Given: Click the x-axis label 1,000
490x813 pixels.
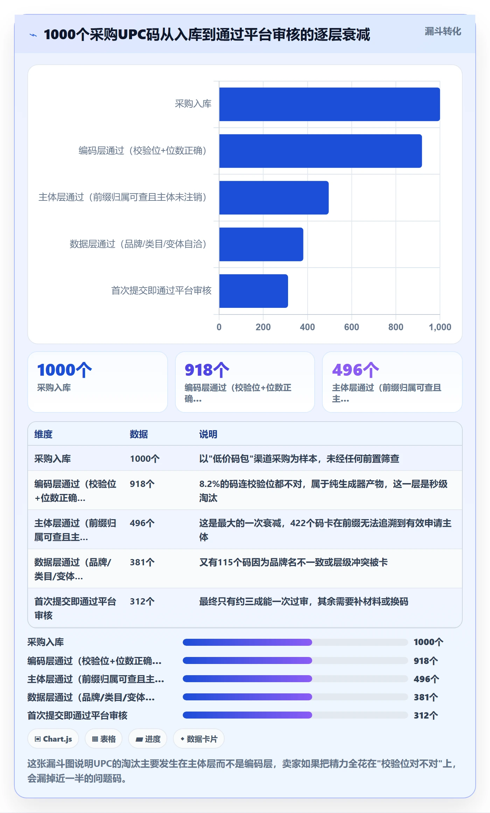Looking at the screenshot, I should coord(440,327).
